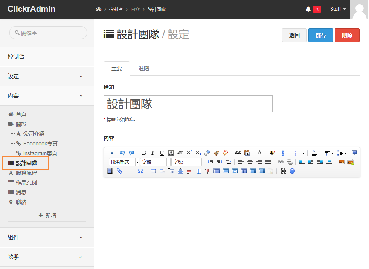Insert video with film strip icon
The height and width of the screenshot is (269, 369).
pos(110,171)
